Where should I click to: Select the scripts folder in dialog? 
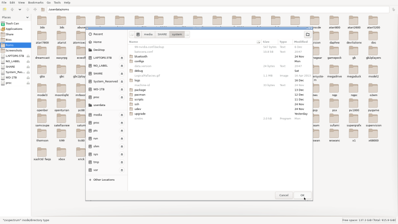[x=220, y=99]
